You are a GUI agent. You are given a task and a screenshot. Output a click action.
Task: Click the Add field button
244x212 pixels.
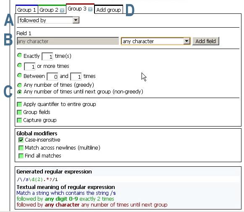pyautogui.click(x=205, y=41)
